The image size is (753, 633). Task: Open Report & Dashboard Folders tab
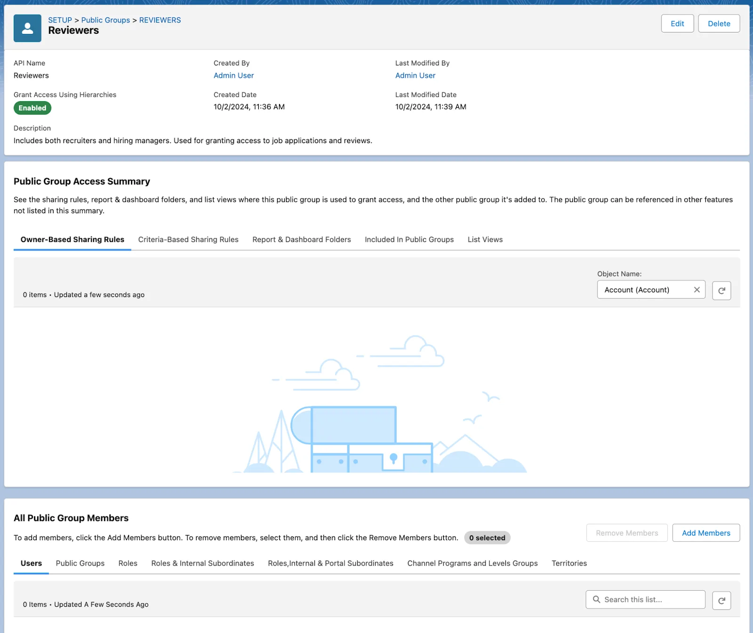pyautogui.click(x=302, y=240)
